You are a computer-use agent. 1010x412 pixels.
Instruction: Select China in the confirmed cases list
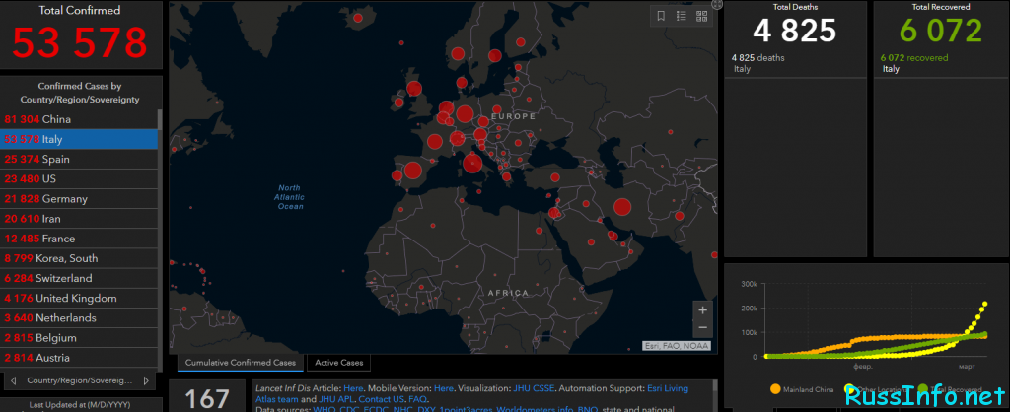79,119
